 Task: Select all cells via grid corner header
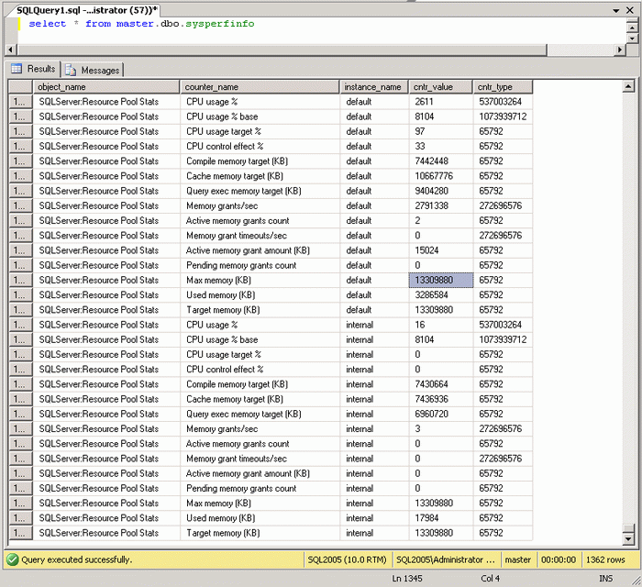click(x=20, y=87)
